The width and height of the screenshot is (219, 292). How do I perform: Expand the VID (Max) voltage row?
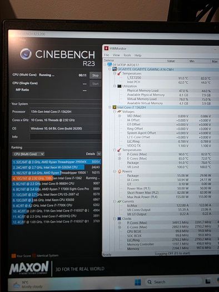[120, 116]
